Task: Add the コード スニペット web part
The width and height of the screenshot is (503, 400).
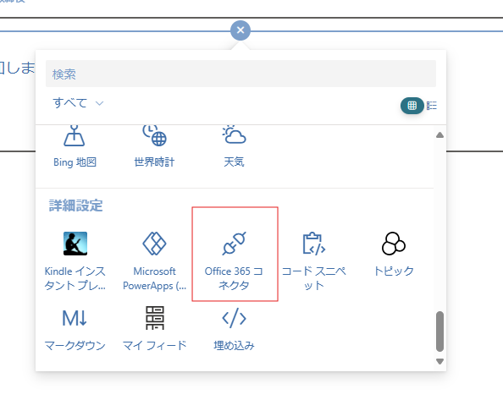Action: [313, 261]
